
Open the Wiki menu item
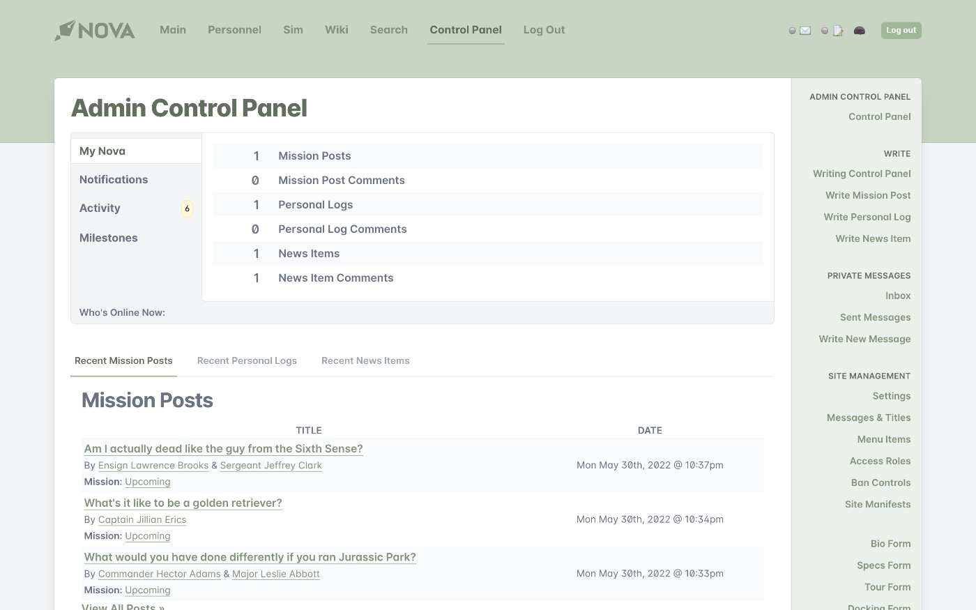pos(336,30)
